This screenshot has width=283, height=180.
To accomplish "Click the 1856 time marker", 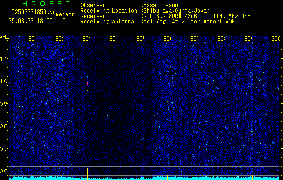I will [166, 39].
